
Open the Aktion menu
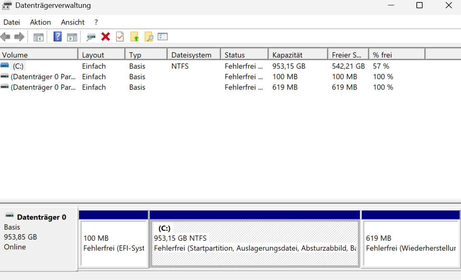[40, 22]
